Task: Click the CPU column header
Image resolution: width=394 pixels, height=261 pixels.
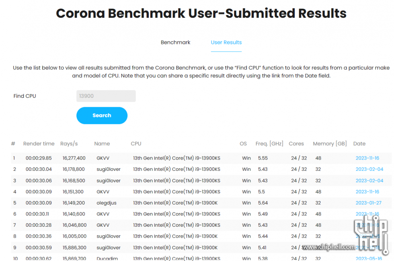Action: [136, 144]
